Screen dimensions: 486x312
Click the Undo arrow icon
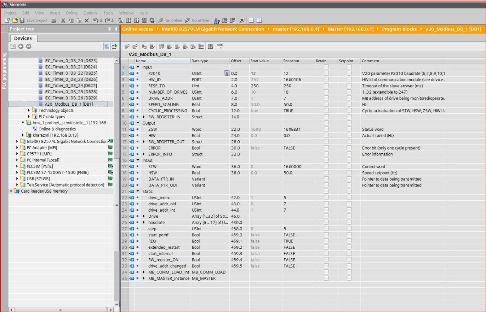pos(96,20)
